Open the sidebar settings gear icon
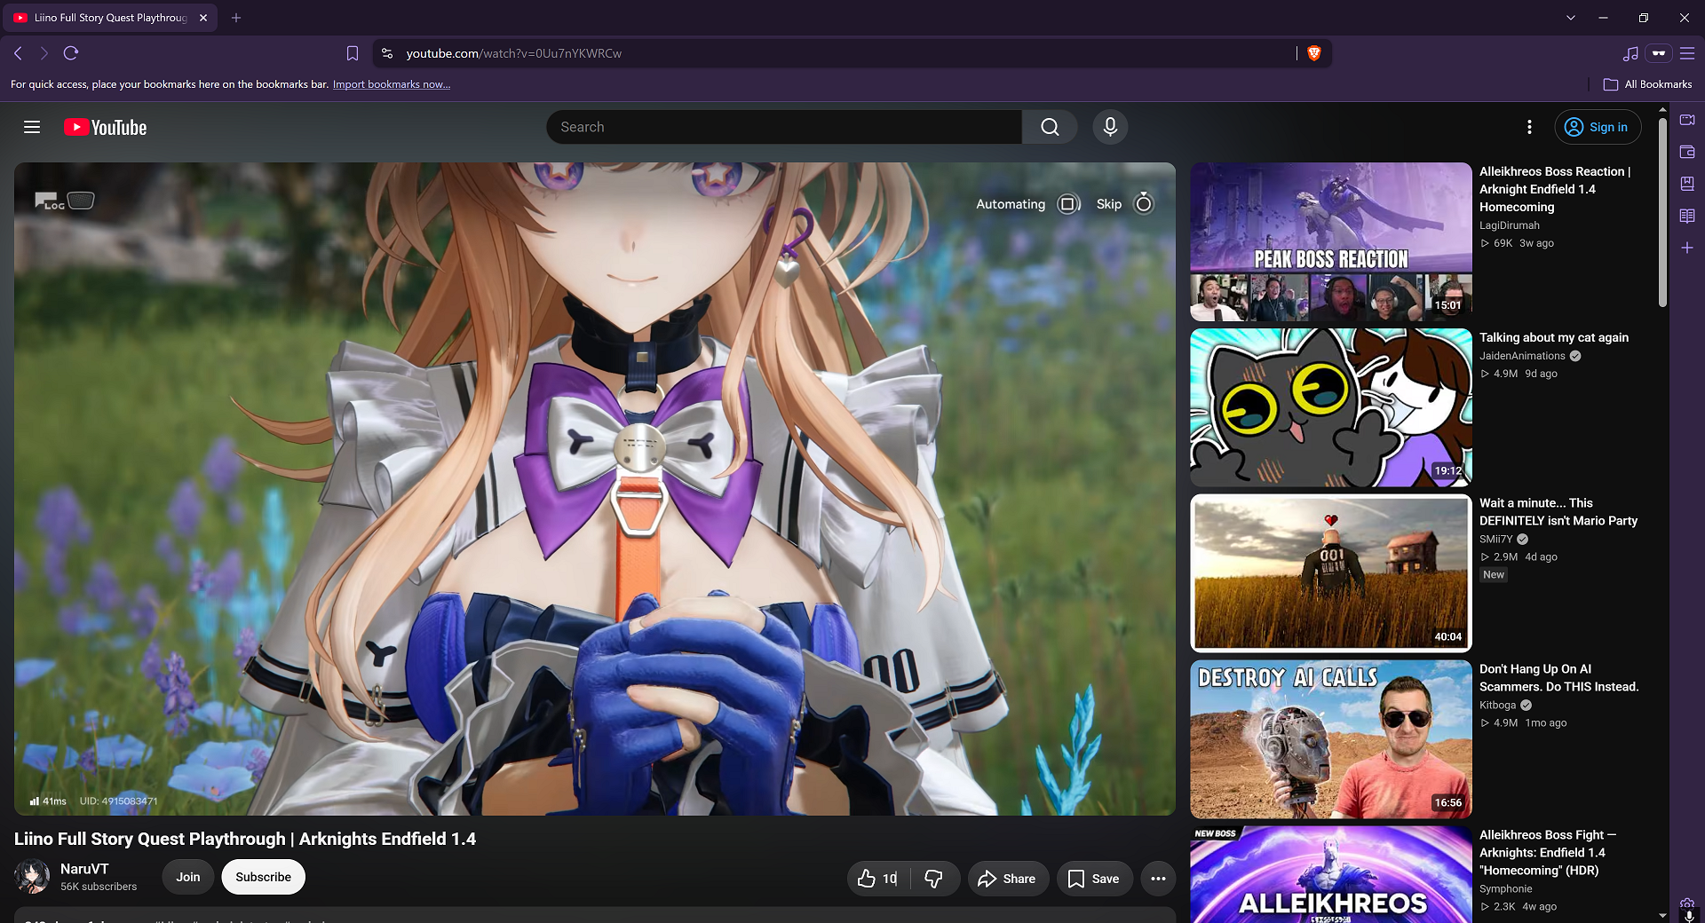The width and height of the screenshot is (1705, 923). (1687, 903)
